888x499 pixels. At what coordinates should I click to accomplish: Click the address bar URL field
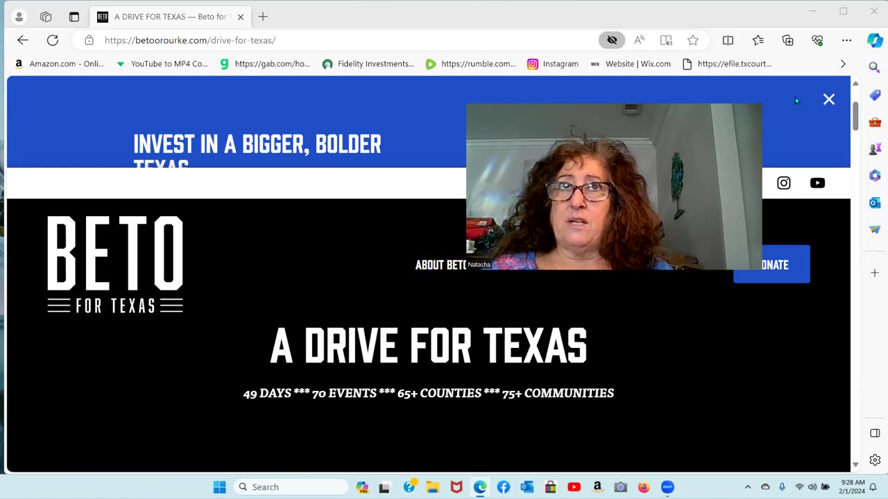coord(347,40)
